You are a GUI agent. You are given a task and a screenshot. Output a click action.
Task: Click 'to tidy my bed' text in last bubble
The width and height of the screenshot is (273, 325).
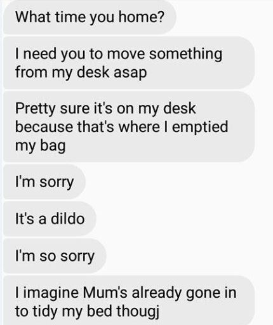(63, 312)
